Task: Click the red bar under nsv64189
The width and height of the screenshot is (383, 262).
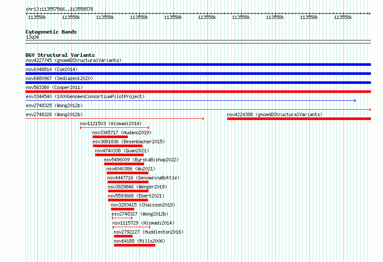Action: pos(135,245)
